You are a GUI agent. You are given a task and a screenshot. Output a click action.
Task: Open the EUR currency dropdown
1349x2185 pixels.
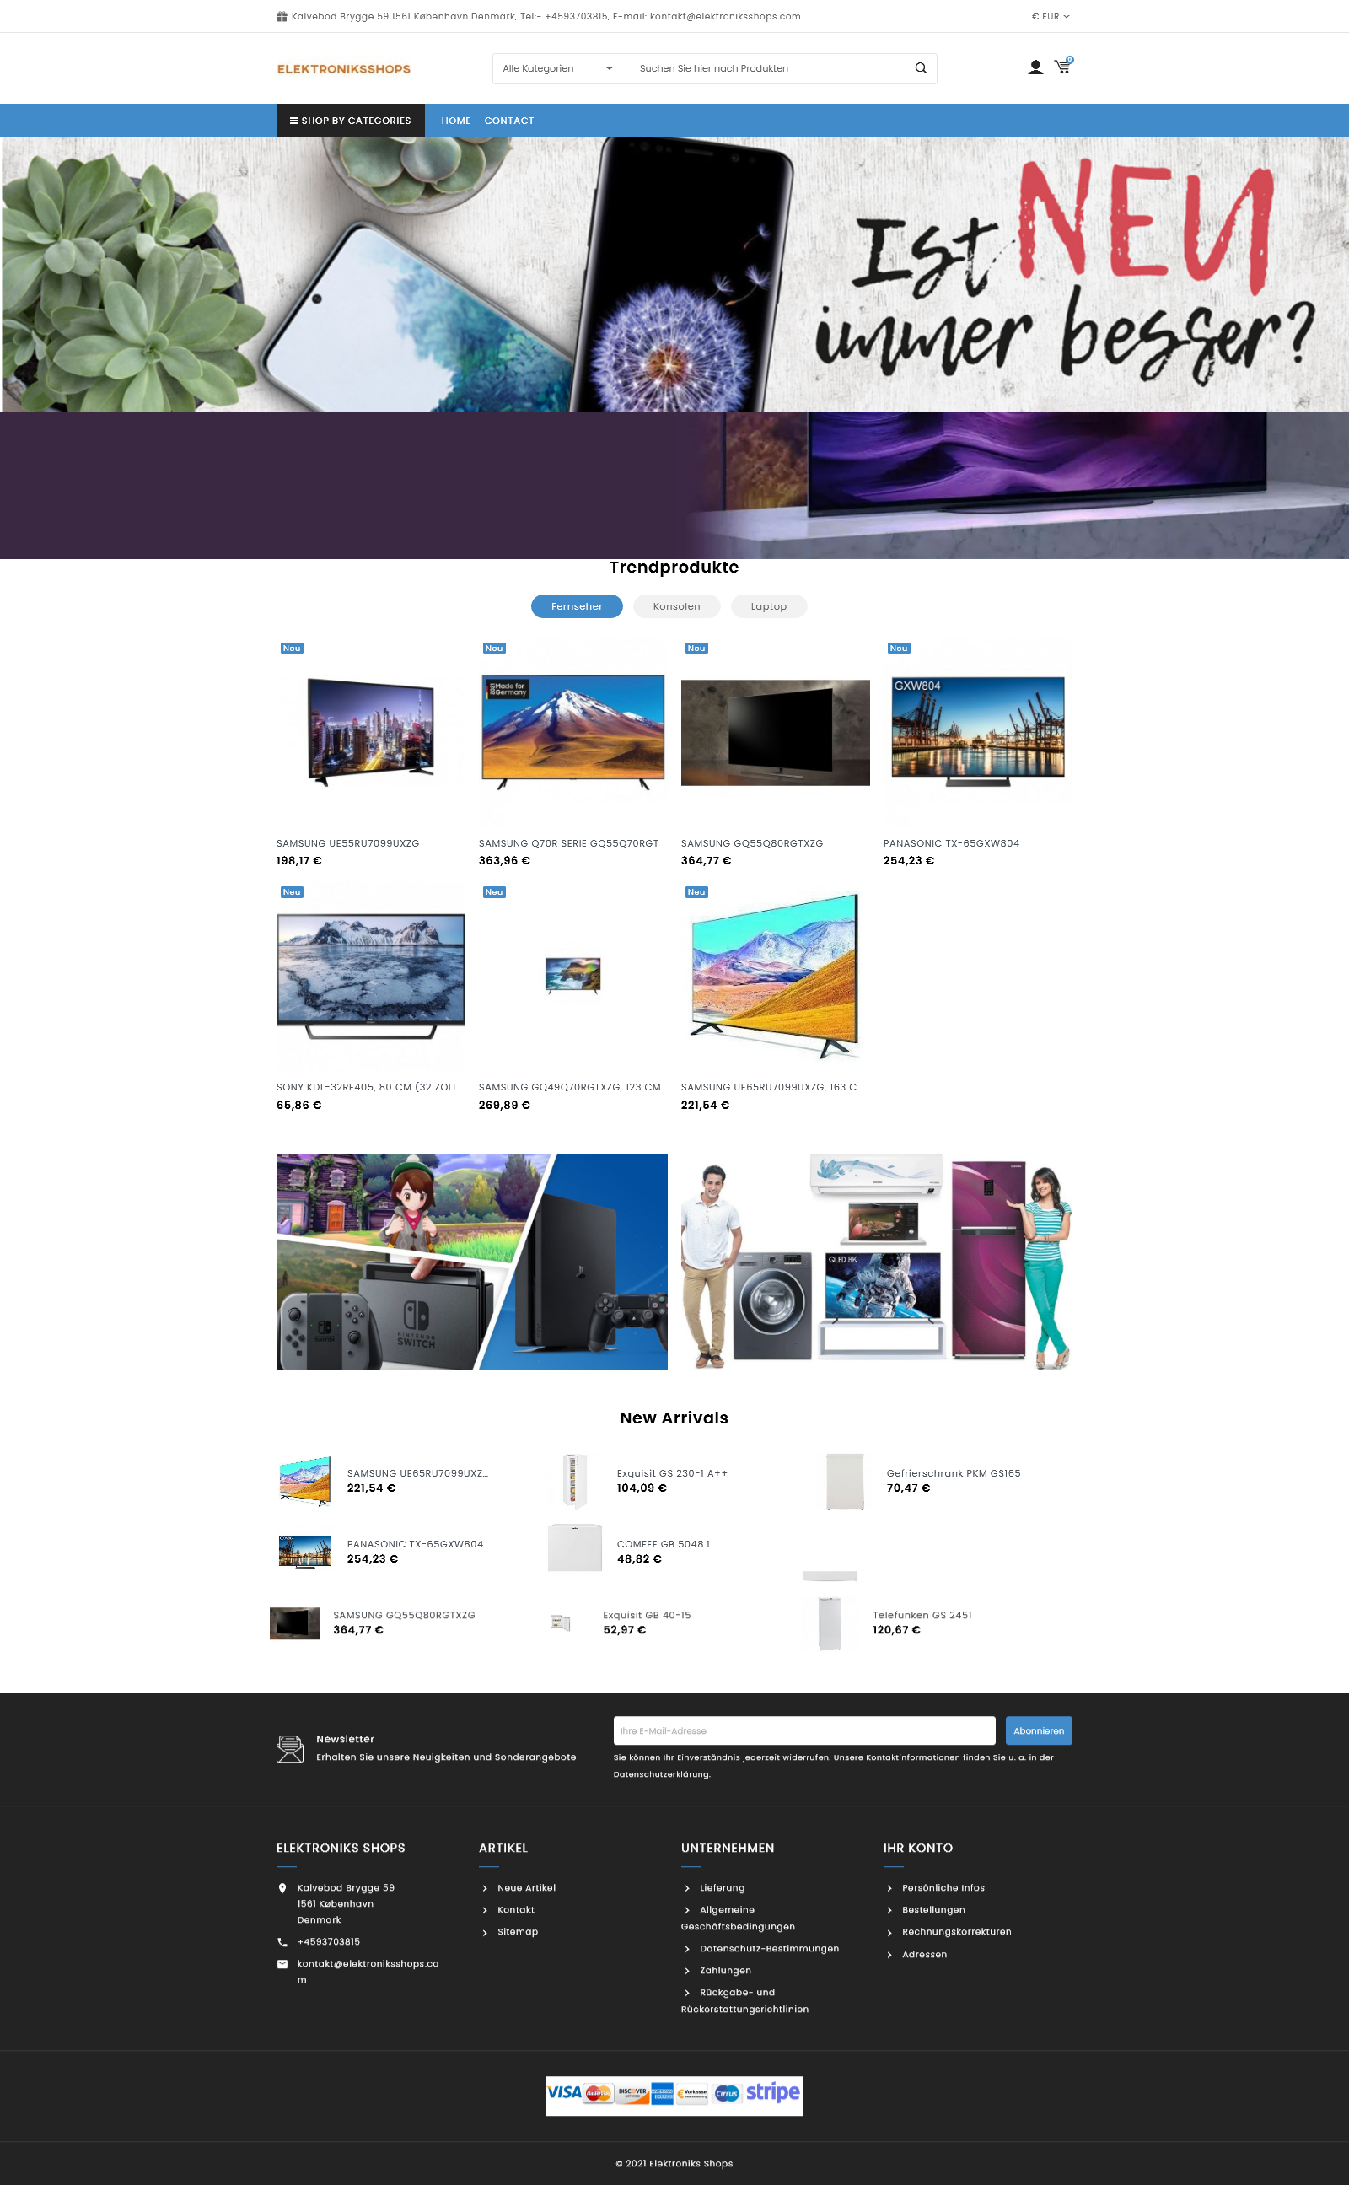tap(1051, 16)
